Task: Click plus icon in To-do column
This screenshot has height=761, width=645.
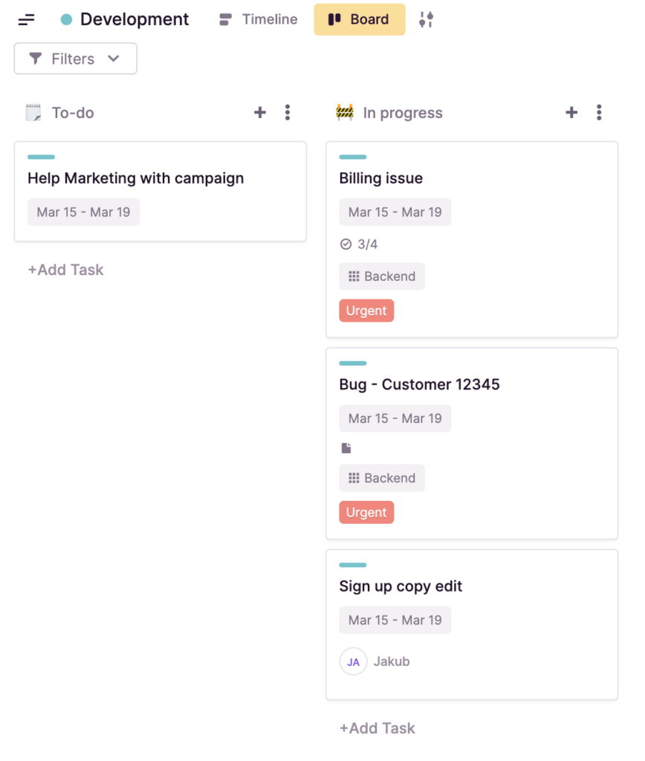Action: tap(260, 113)
